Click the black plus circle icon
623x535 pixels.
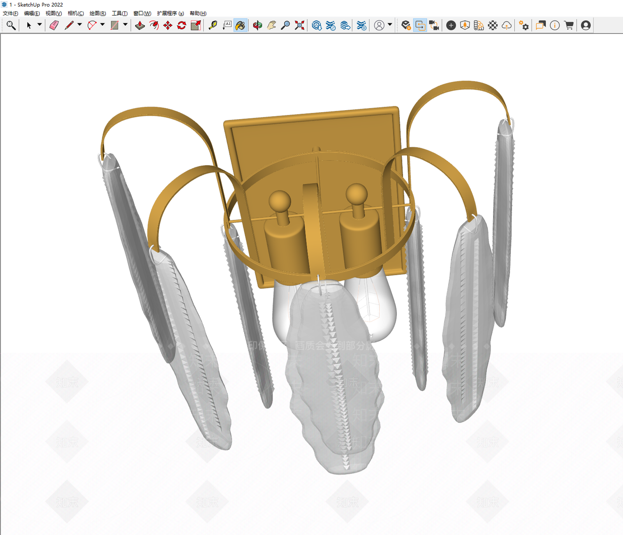[x=451, y=25]
